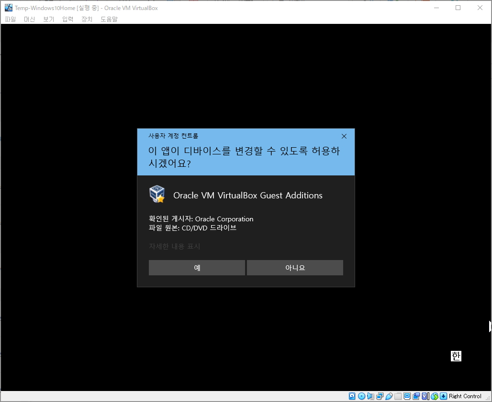492x402 pixels.
Task: Open the 입력 menu
Action: click(x=68, y=19)
